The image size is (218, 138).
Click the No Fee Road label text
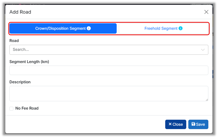27,108
